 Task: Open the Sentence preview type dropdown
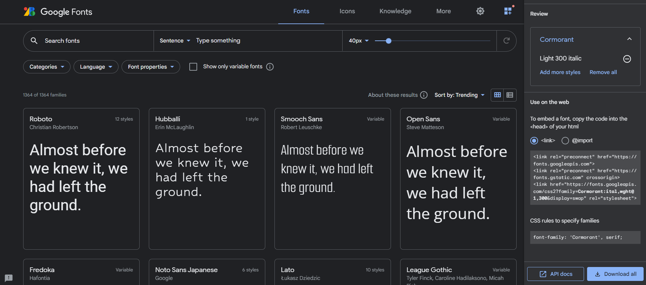[x=175, y=41]
